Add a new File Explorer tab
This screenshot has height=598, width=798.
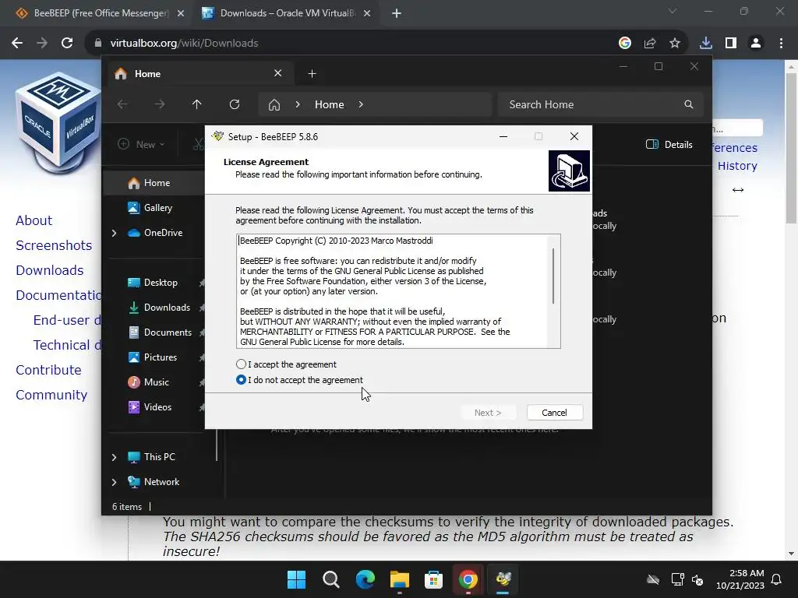312,74
